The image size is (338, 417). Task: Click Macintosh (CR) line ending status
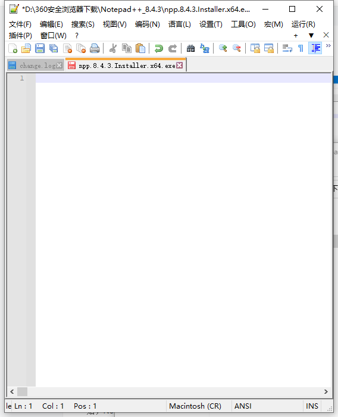[x=195, y=406]
